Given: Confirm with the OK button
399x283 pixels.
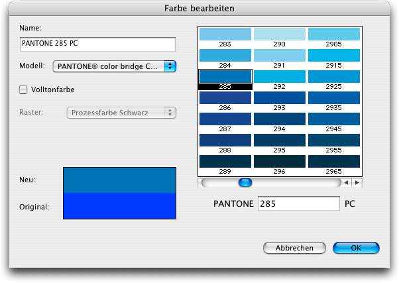Looking at the screenshot, I should pyautogui.click(x=356, y=248).
